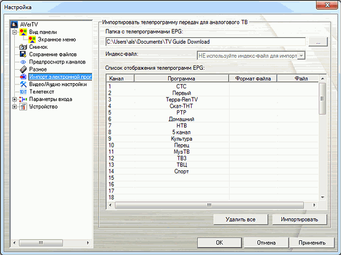
Task: Expand the Параметры входа tree node
Action: click(x=14, y=99)
